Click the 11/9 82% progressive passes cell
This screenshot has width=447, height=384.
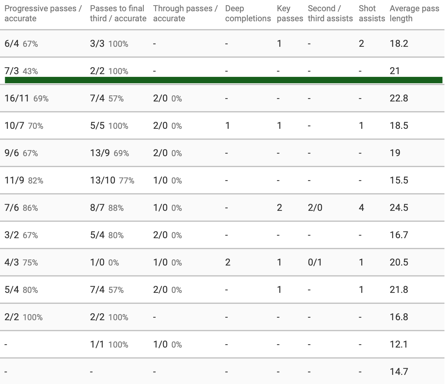click(x=24, y=180)
